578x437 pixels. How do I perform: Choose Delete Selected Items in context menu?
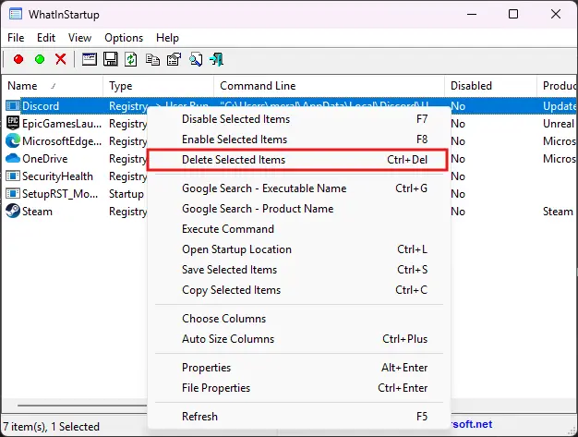tap(298, 160)
